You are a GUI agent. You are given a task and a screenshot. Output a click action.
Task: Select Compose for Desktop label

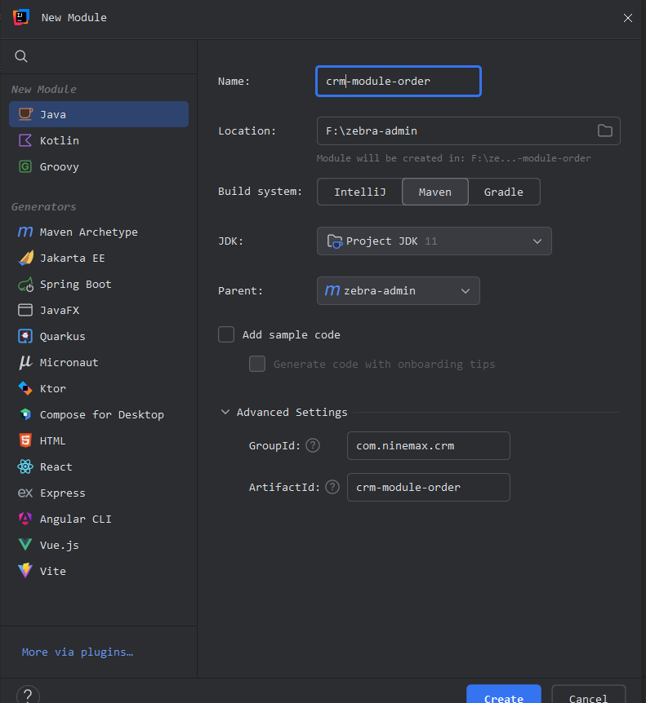coord(102,415)
